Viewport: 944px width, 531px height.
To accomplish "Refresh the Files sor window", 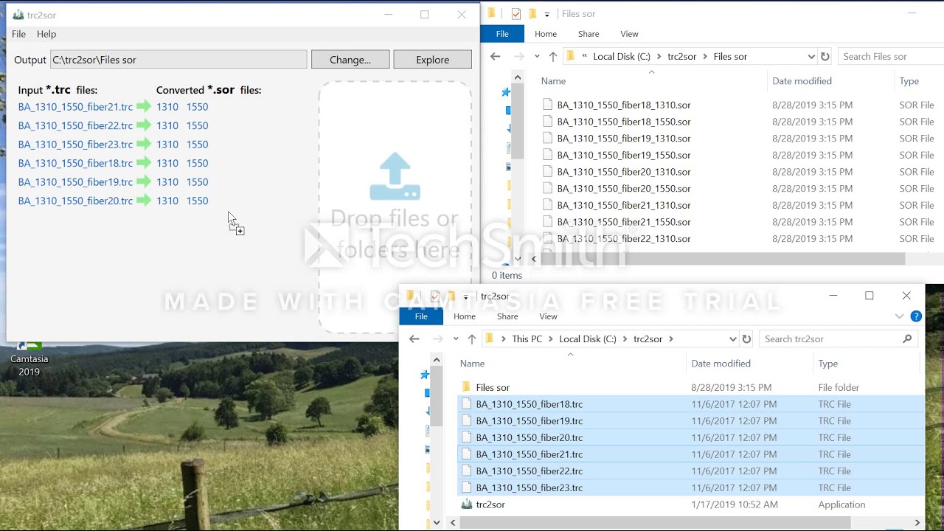I will tap(825, 57).
